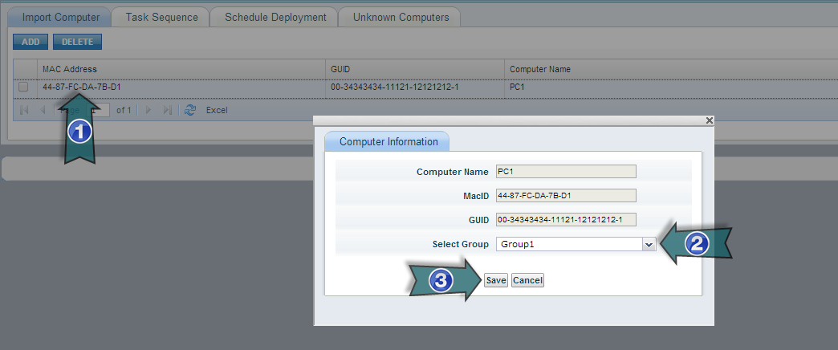Select the Unknown Computers tab
Screen dimensions: 838x350
[x=401, y=17]
